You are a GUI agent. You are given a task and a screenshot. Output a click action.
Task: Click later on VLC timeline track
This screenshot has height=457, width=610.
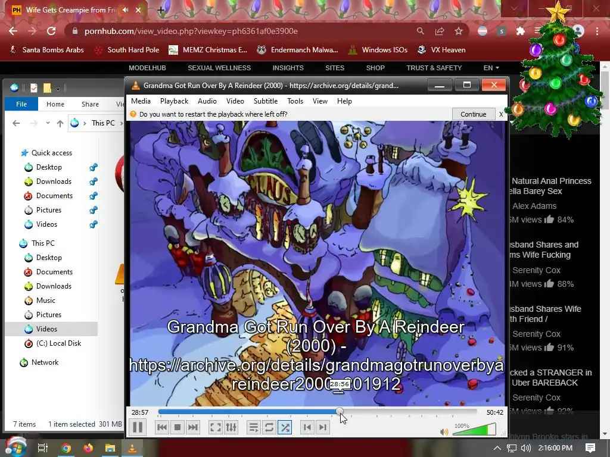click(x=410, y=412)
